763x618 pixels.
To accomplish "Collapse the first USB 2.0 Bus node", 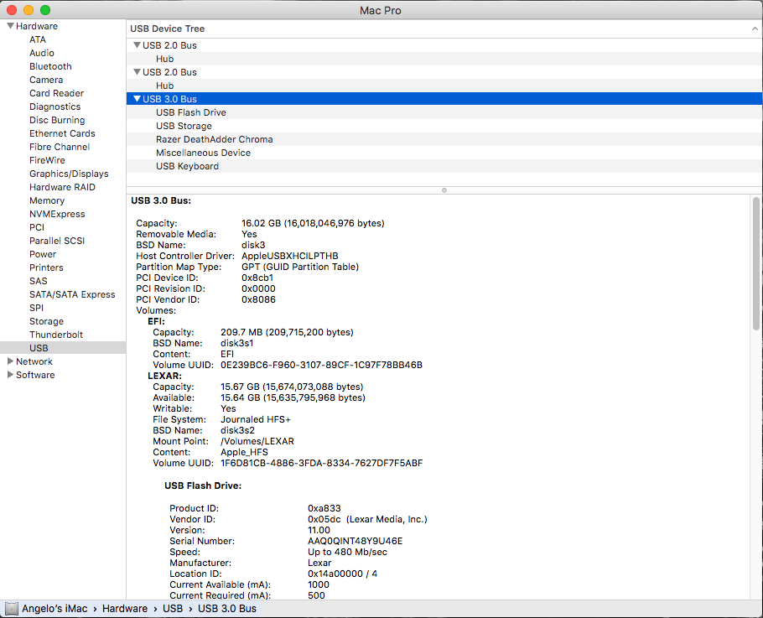I will [137, 45].
